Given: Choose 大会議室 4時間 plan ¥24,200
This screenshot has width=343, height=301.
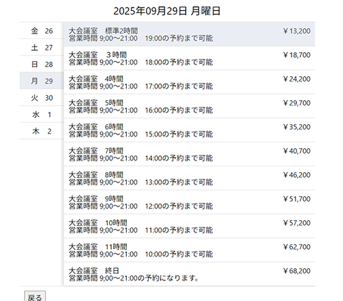Looking at the screenshot, I should point(189,82).
